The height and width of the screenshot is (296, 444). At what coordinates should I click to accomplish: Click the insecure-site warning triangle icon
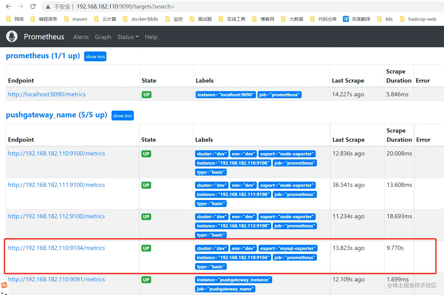(x=48, y=7)
